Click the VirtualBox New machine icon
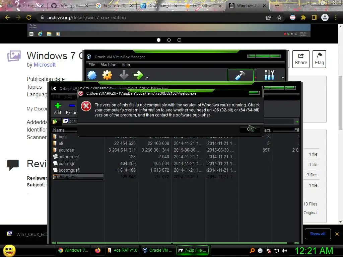This screenshot has width=343, height=257. (92, 75)
